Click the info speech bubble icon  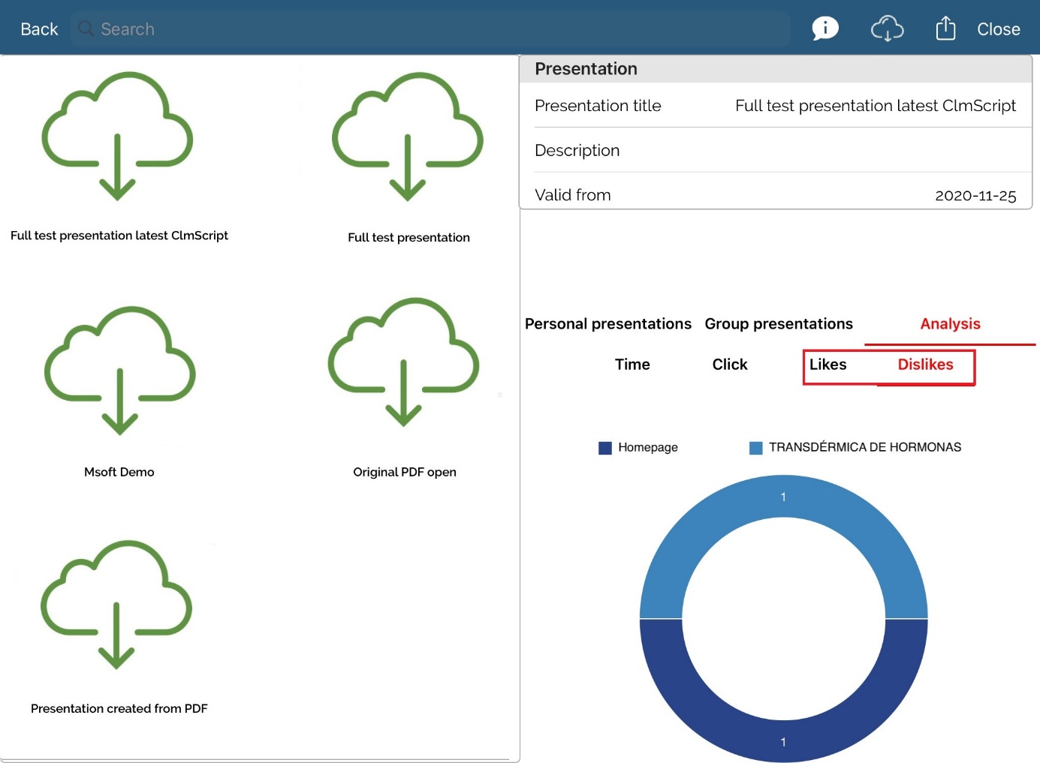coord(824,29)
